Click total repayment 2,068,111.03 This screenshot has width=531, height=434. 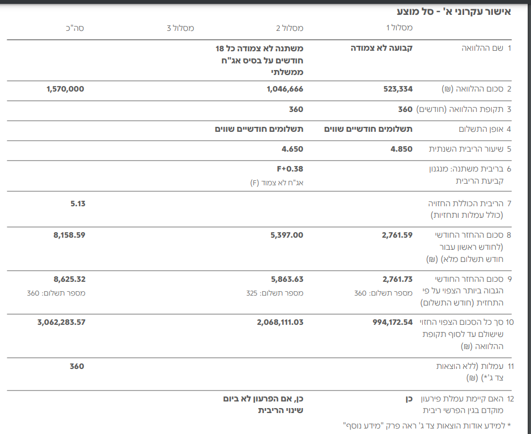click(280, 323)
